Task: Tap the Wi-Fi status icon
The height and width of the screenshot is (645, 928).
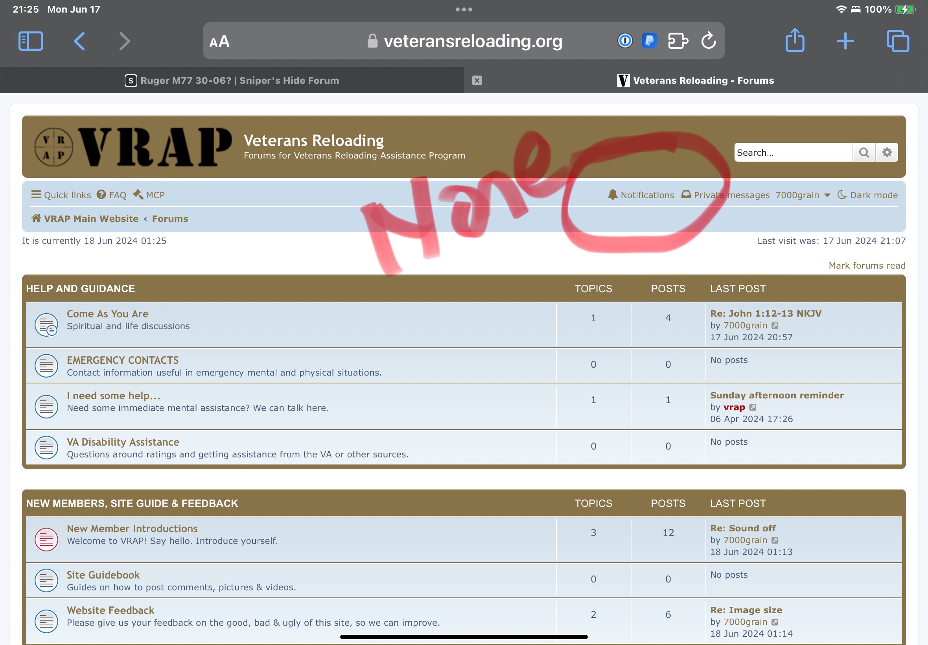Action: pyautogui.click(x=841, y=9)
